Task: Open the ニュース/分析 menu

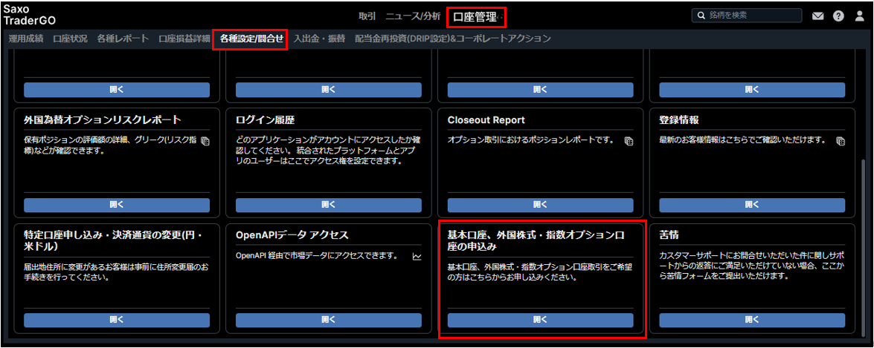Action: point(413,16)
